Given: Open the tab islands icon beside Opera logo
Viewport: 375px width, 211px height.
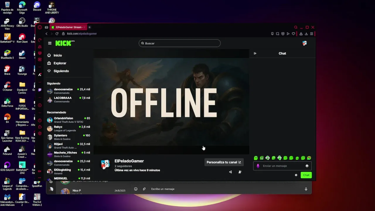Looking at the screenshot, I should (x=46, y=27).
